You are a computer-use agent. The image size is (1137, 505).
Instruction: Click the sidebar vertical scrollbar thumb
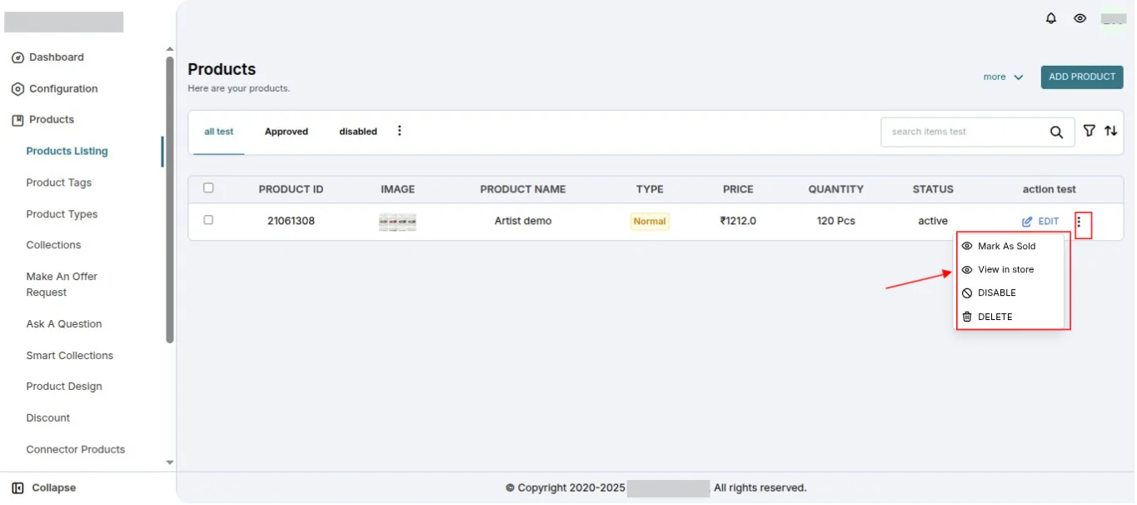pos(170,200)
